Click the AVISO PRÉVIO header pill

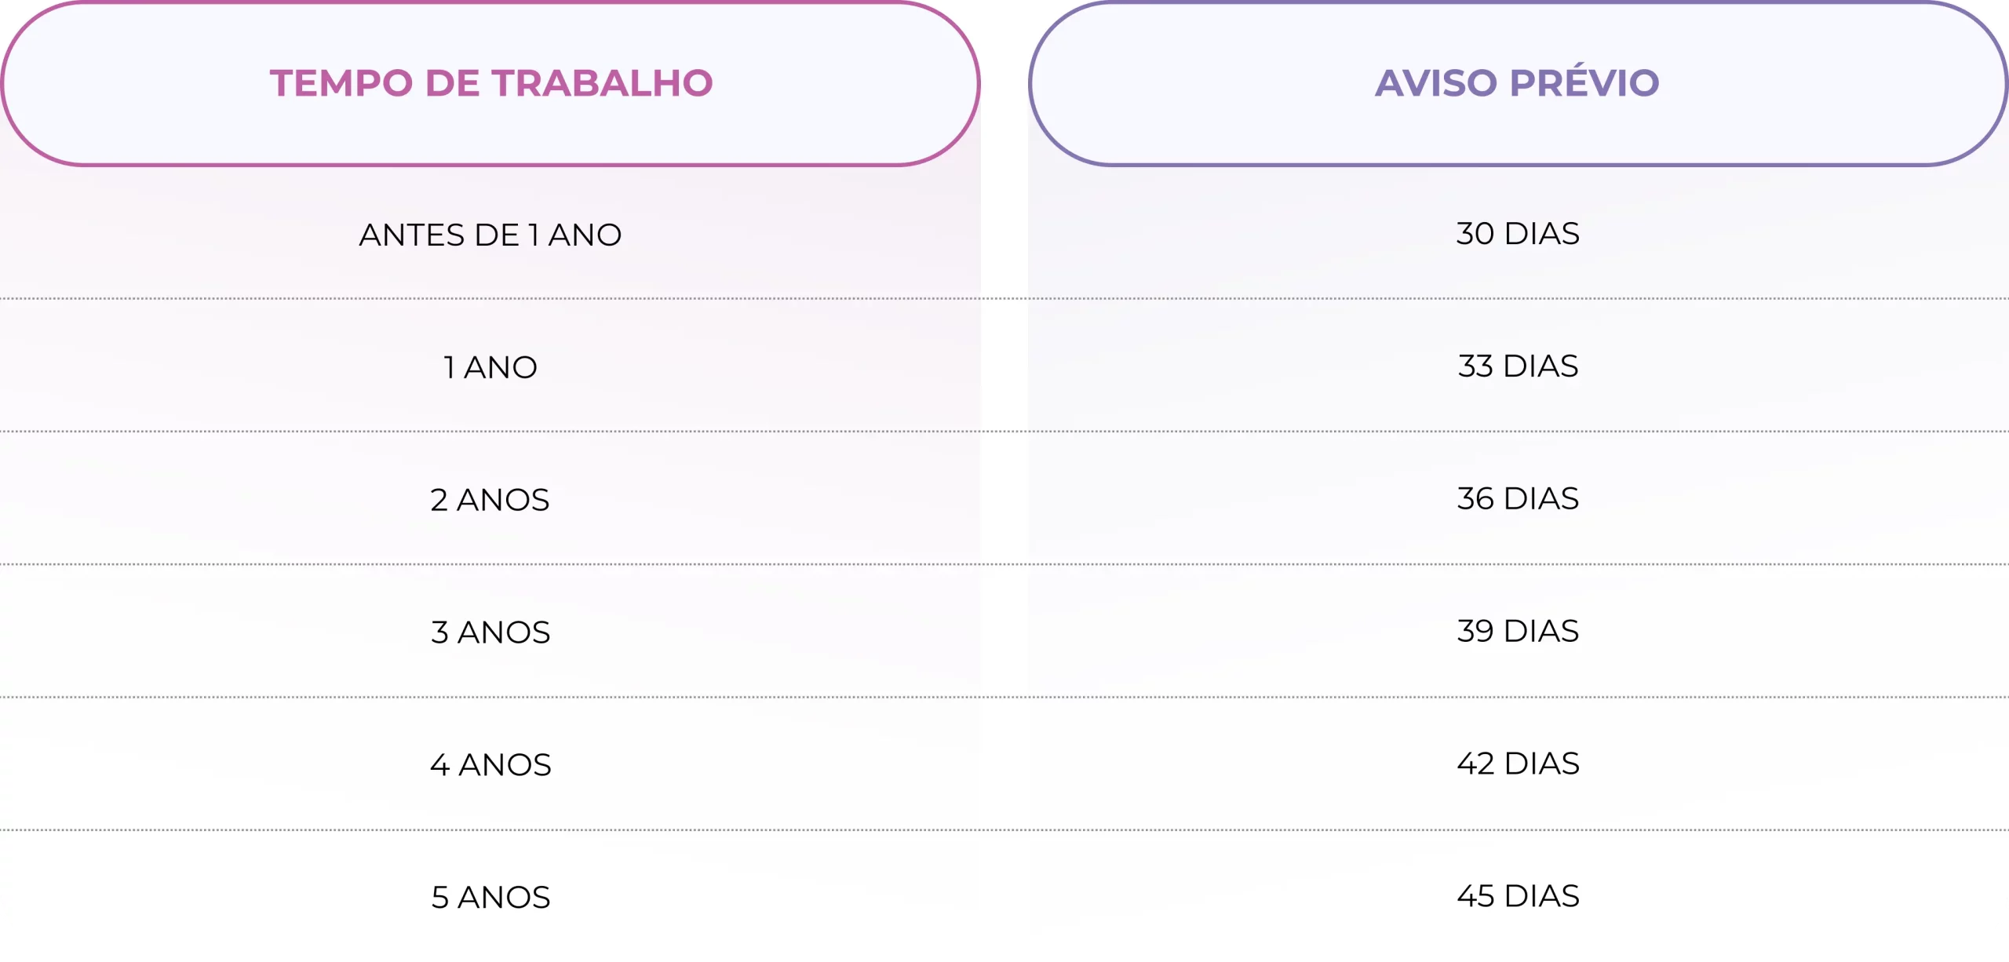(x=1517, y=83)
